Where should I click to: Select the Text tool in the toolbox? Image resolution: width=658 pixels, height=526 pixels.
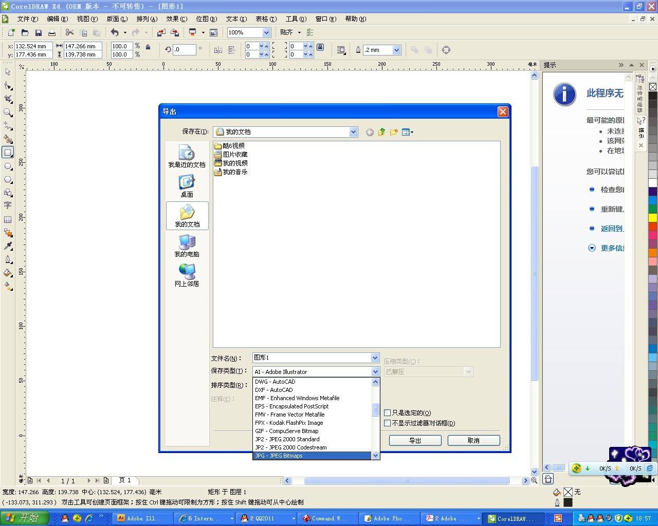click(8, 205)
